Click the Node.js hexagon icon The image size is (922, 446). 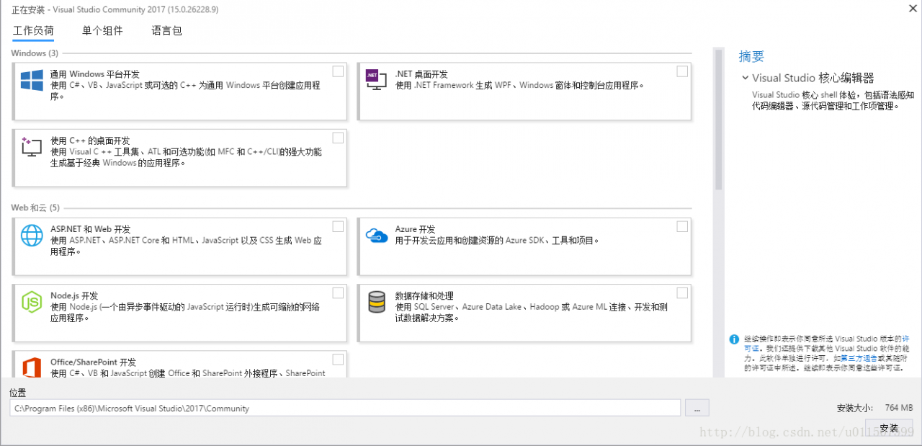coord(32,302)
